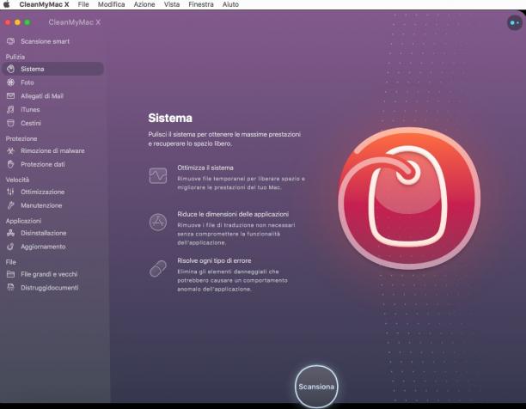Image resolution: width=526 pixels, height=409 pixels.
Task: Open the Vista menu
Action: click(171, 4)
